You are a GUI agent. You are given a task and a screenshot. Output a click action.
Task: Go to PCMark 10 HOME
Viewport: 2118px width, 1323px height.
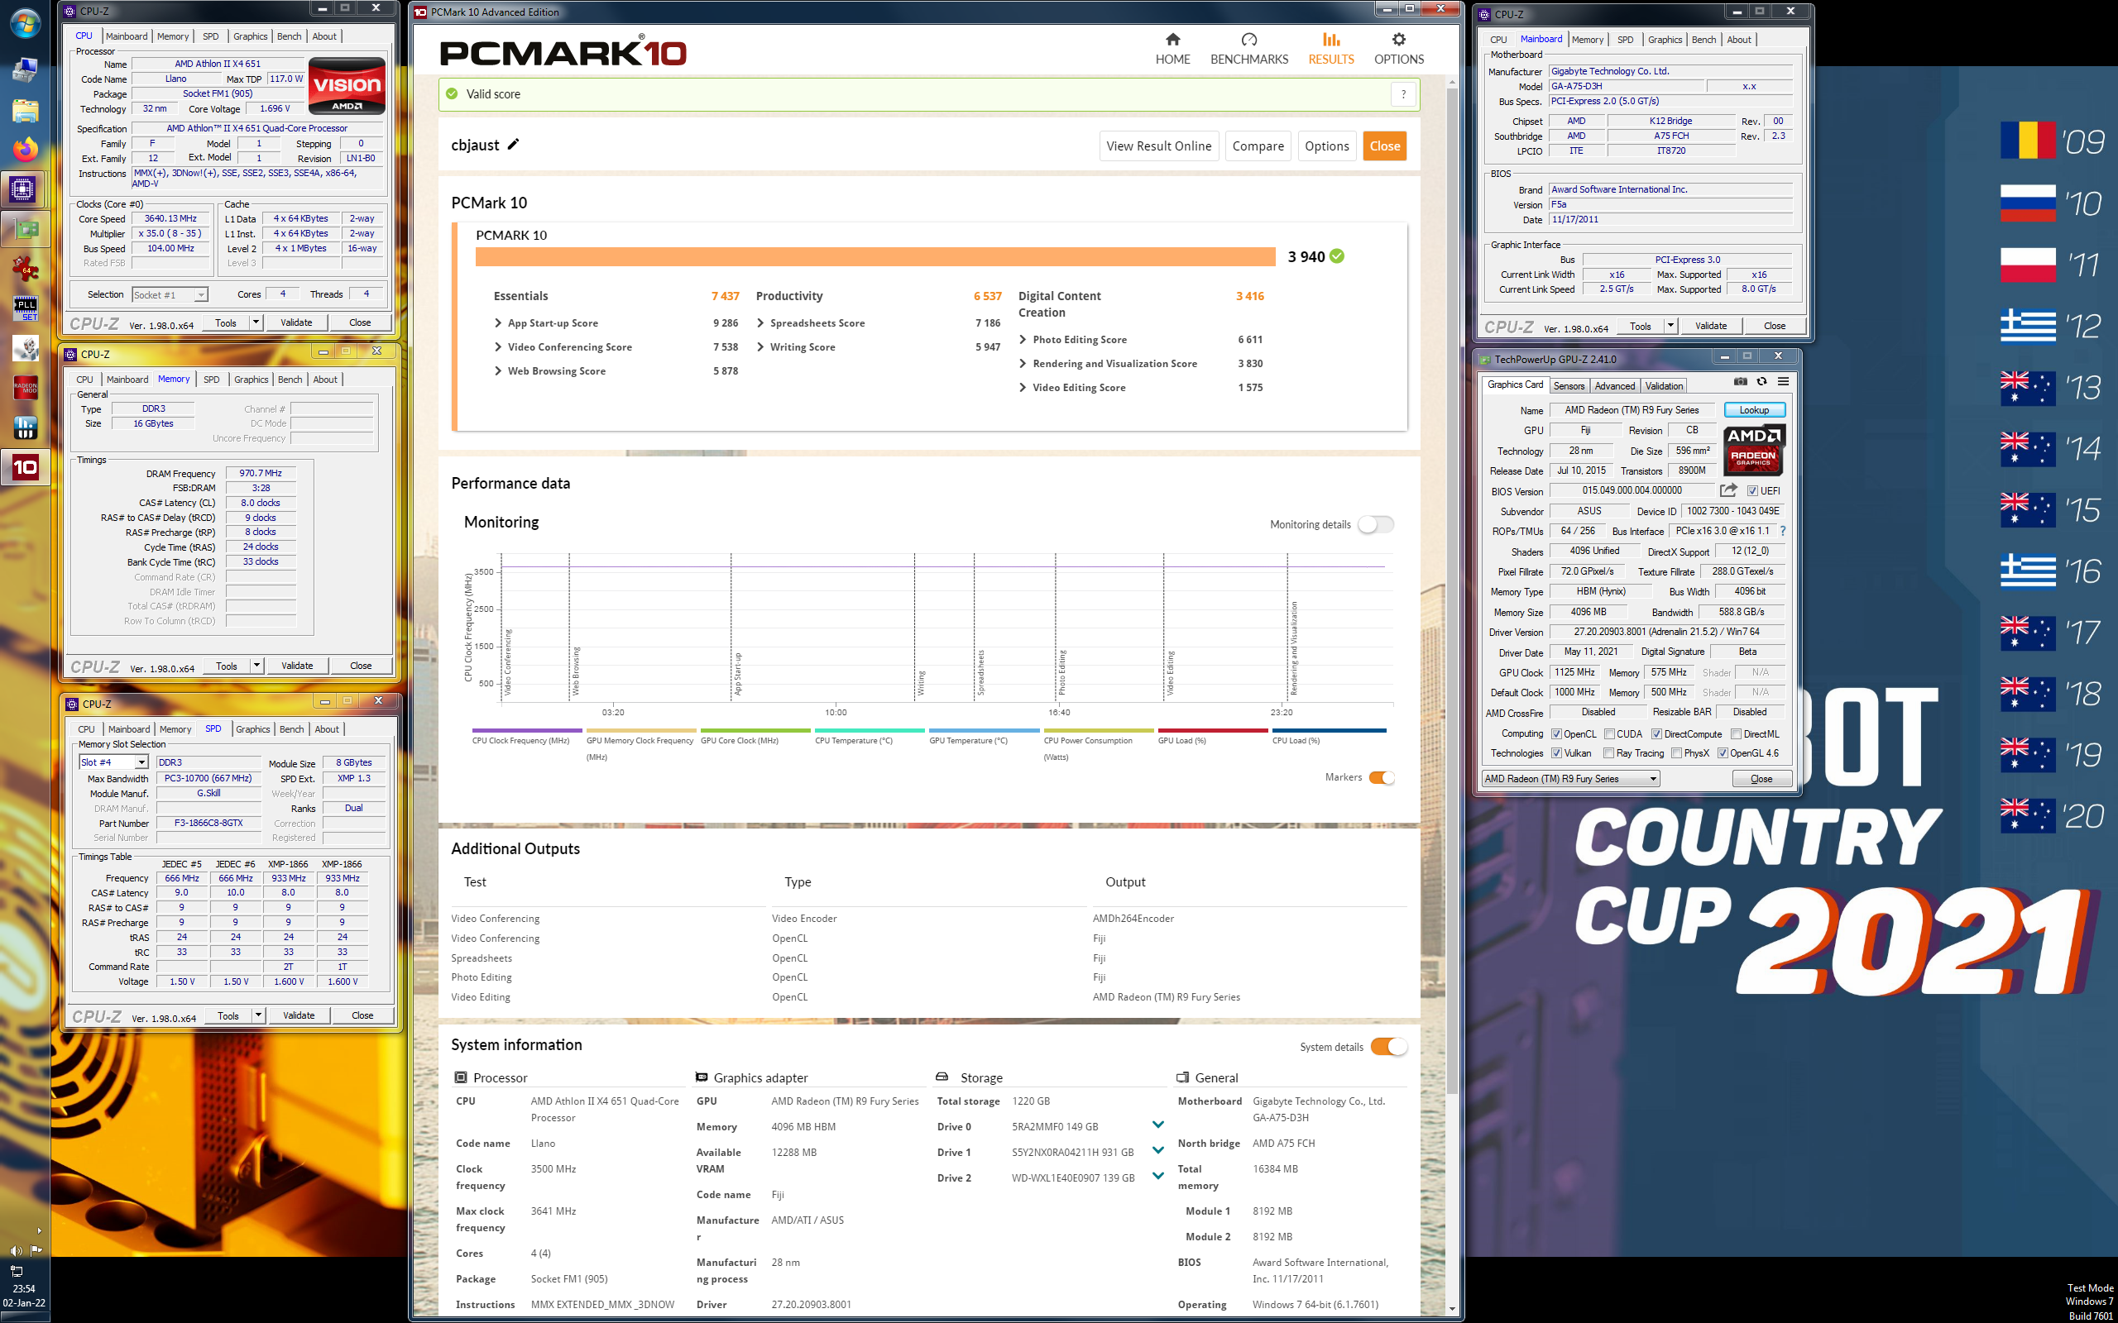(1172, 49)
